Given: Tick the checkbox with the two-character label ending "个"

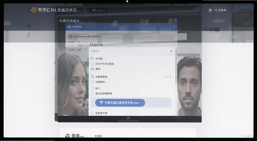Looking at the screenshot, I should click(93, 88).
